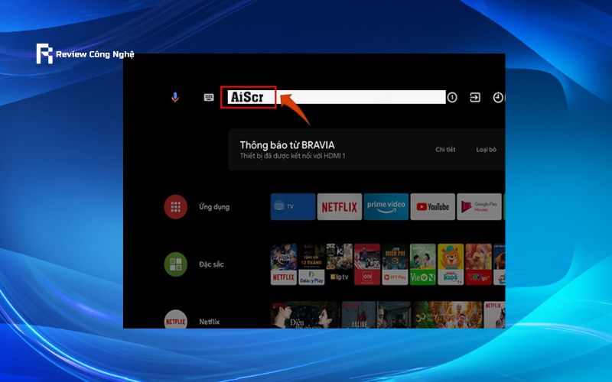Open the ClipTV featured card
This screenshot has height=382, width=612.
click(339, 264)
